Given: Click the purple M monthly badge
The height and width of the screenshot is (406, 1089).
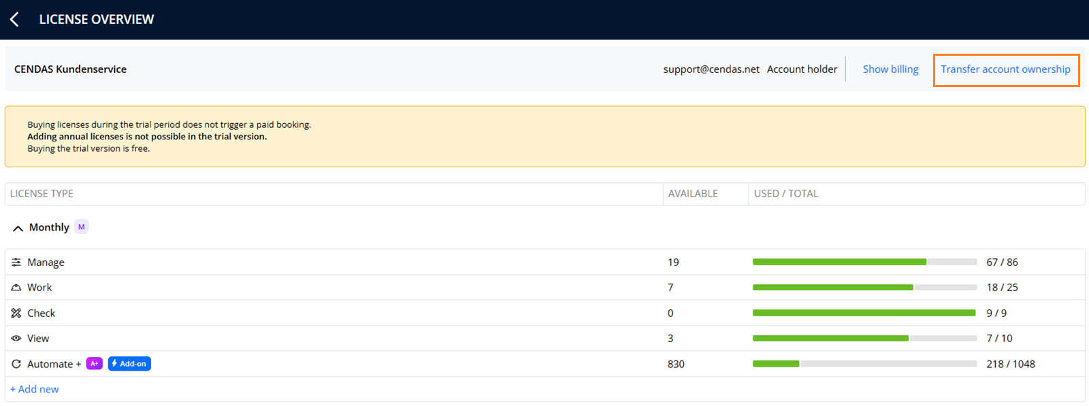Looking at the screenshot, I should click(82, 227).
